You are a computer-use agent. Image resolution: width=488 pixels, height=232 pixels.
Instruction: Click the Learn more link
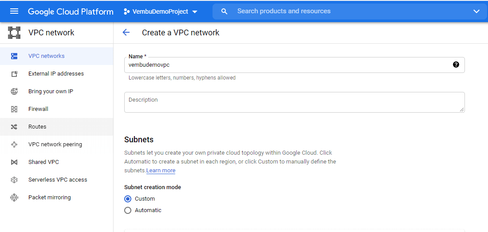point(161,171)
